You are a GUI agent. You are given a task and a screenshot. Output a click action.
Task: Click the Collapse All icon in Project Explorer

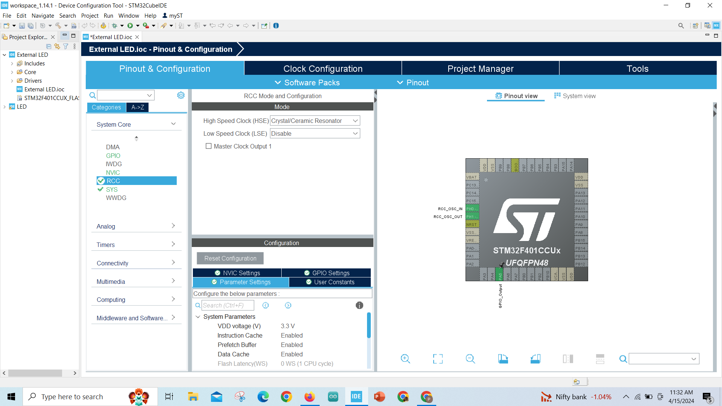49,46
